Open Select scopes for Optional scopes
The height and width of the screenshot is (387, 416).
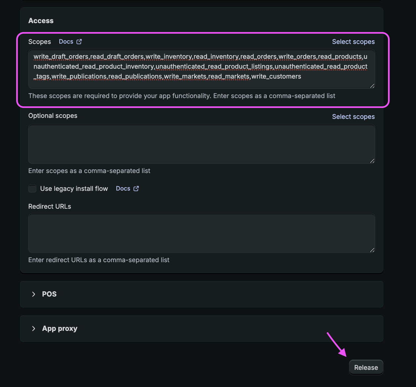(x=353, y=116)
